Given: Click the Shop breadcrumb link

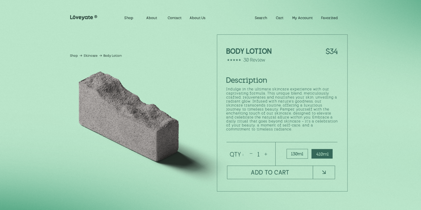Looking at the screenshot, I should coord(74,56).
